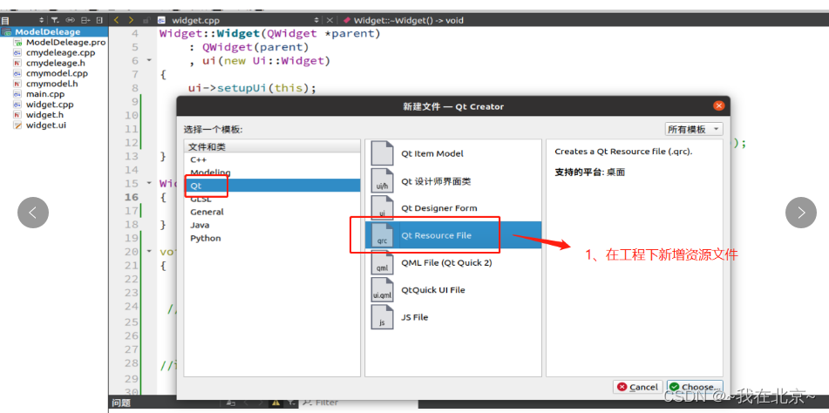Choose the Qt Designer Form template
The height and width of the screenshot is (413, 829).
453,208
